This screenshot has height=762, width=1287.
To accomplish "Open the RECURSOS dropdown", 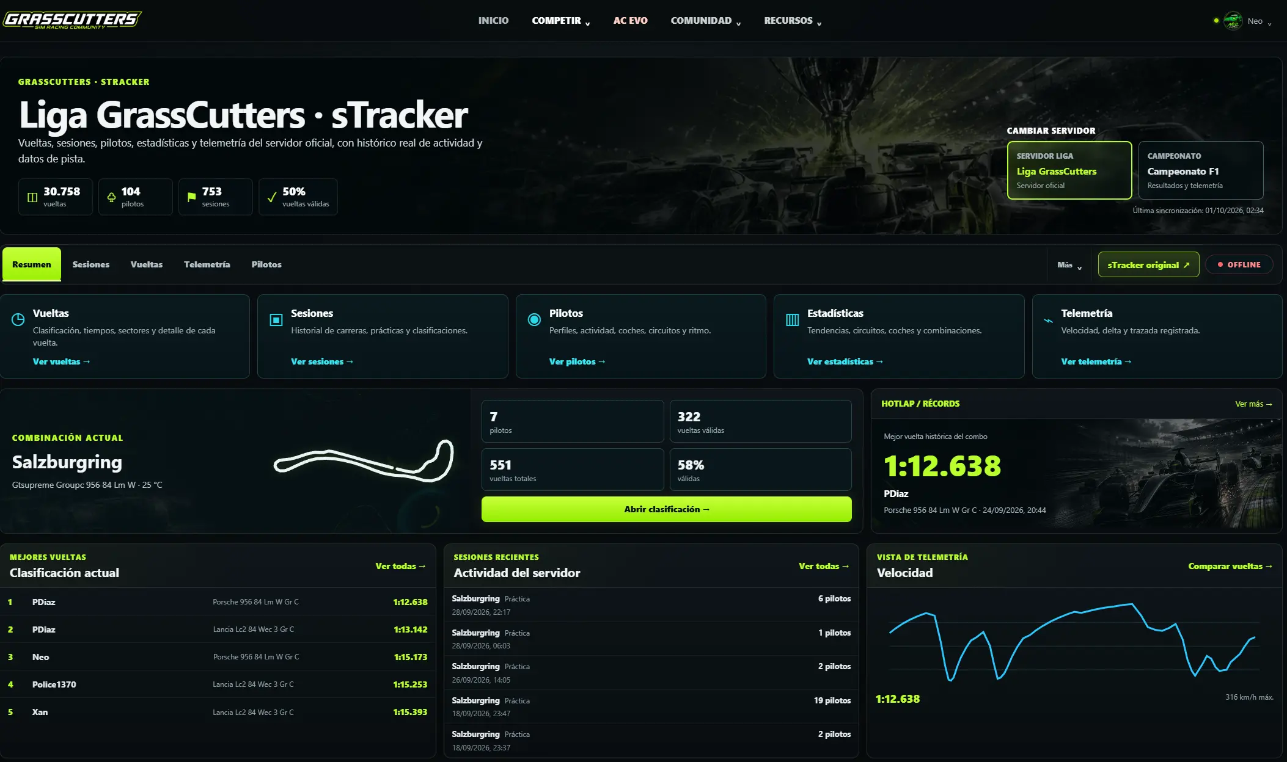I will pos(793,21).
